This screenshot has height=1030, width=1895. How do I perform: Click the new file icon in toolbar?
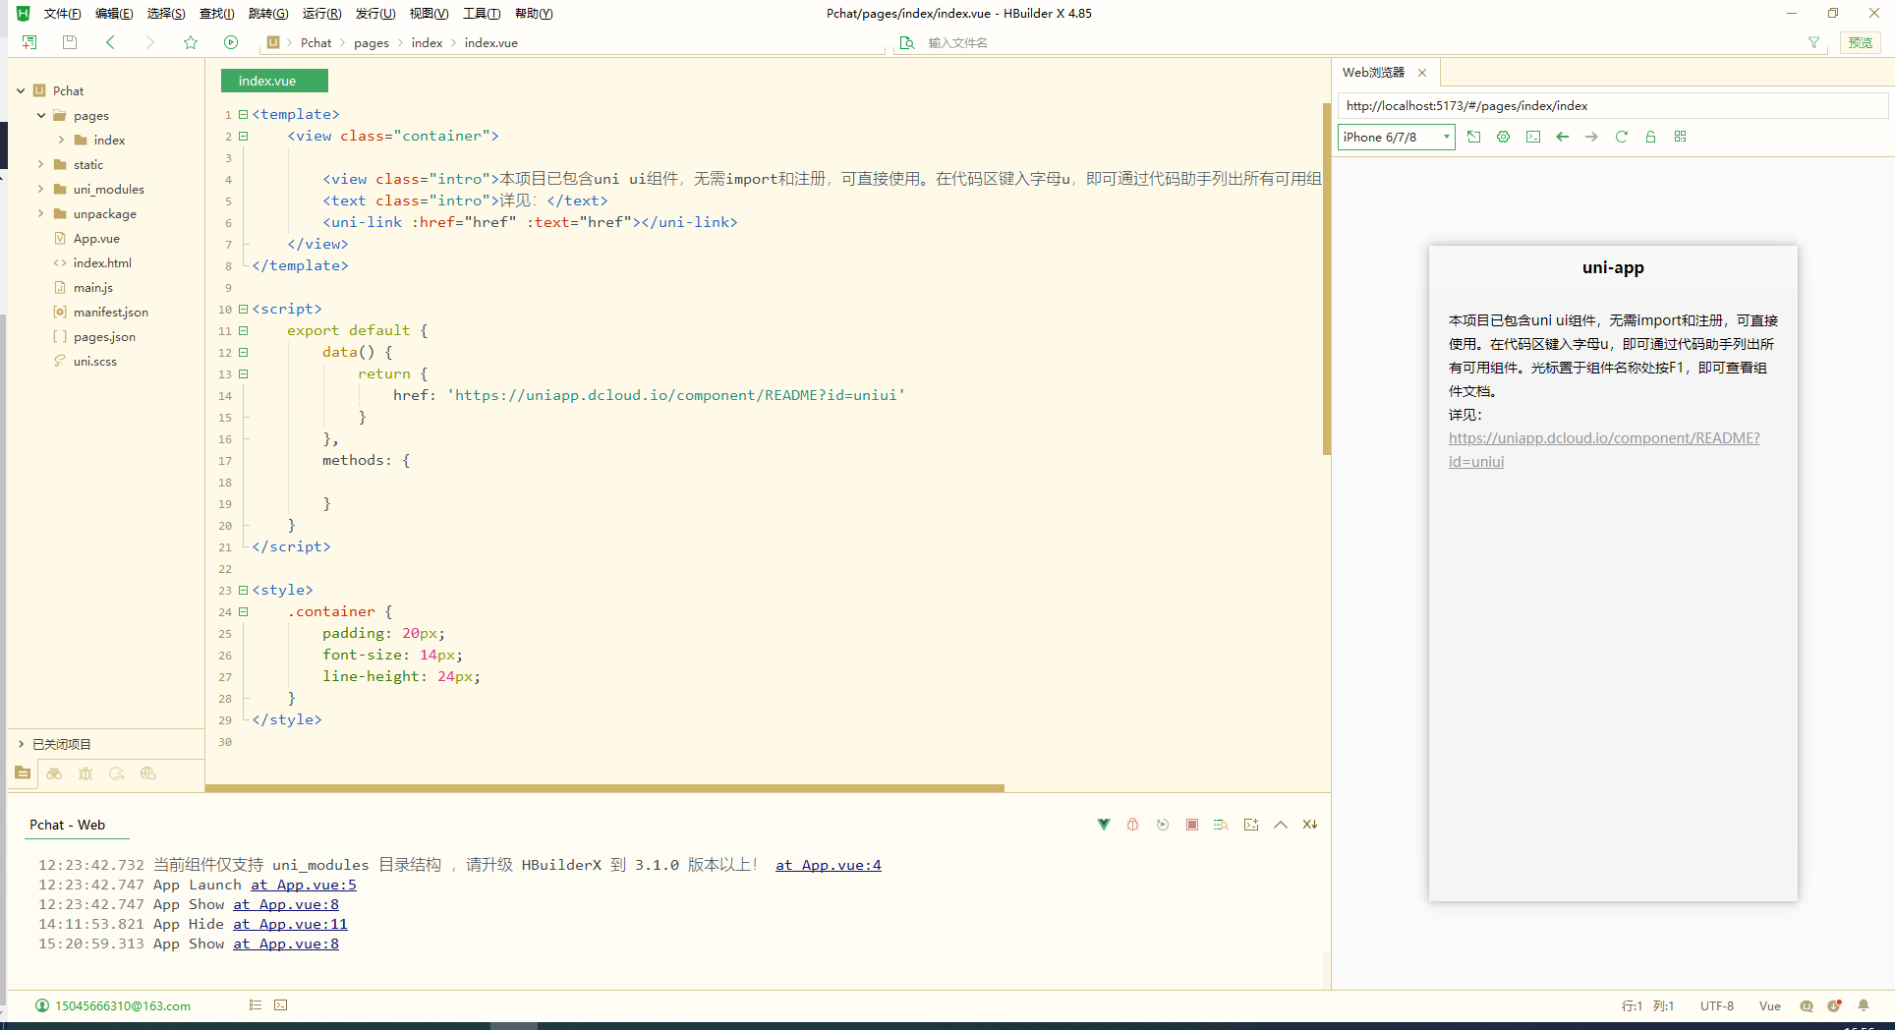click(29, 42)
